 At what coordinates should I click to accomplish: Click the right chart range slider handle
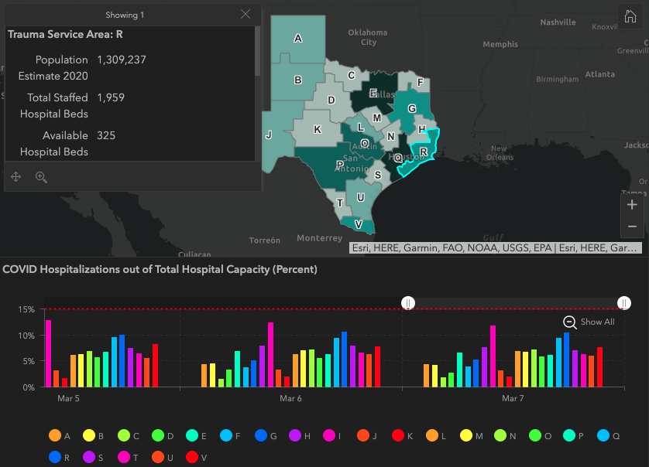click(x=624, y=303)
